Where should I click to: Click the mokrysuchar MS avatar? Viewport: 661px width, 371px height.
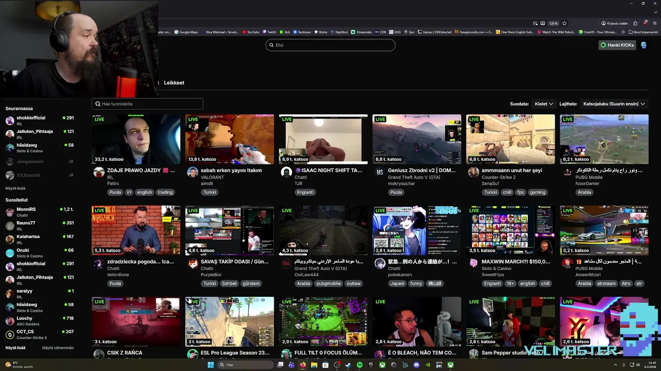(x=380, y=173)
